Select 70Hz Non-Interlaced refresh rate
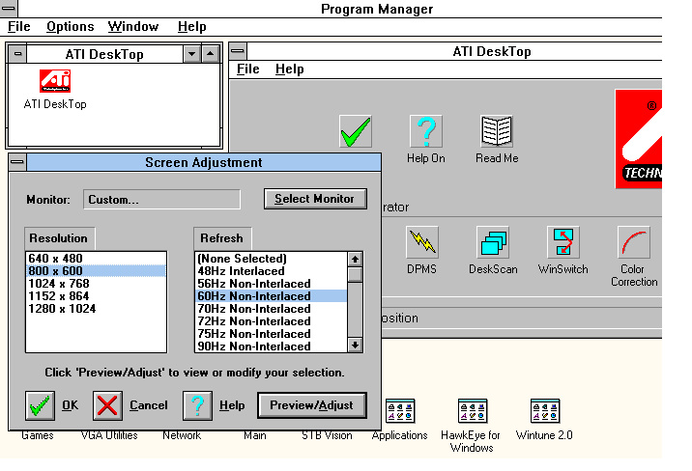 (271, 309)
